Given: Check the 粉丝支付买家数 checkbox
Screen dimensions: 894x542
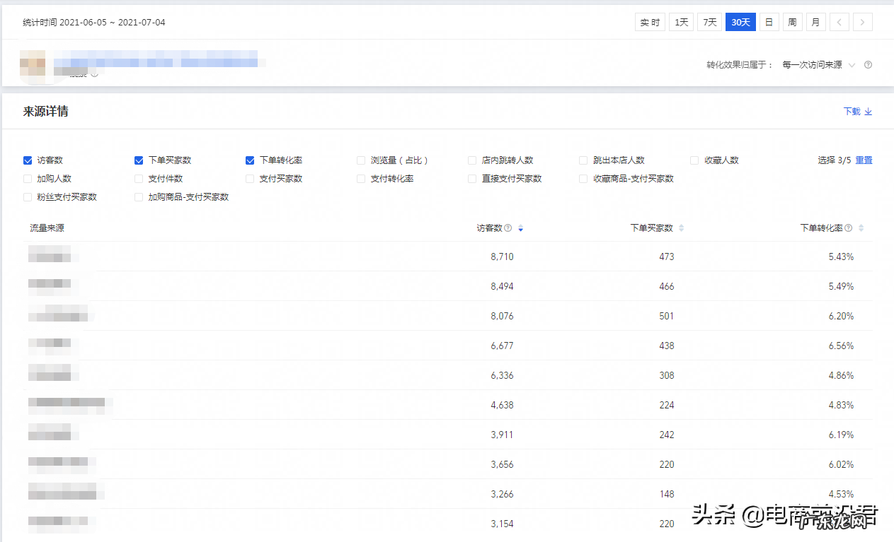Looking at the screenshot, I should pyautogui.click(x=28, y=197).
